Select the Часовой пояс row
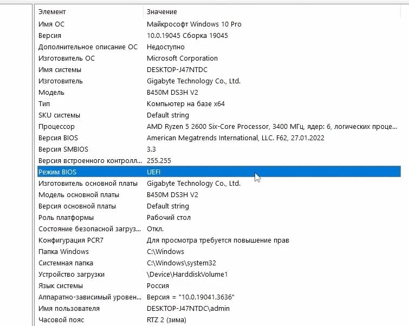Screen dimensions: 409x326 tap(219, 320)
